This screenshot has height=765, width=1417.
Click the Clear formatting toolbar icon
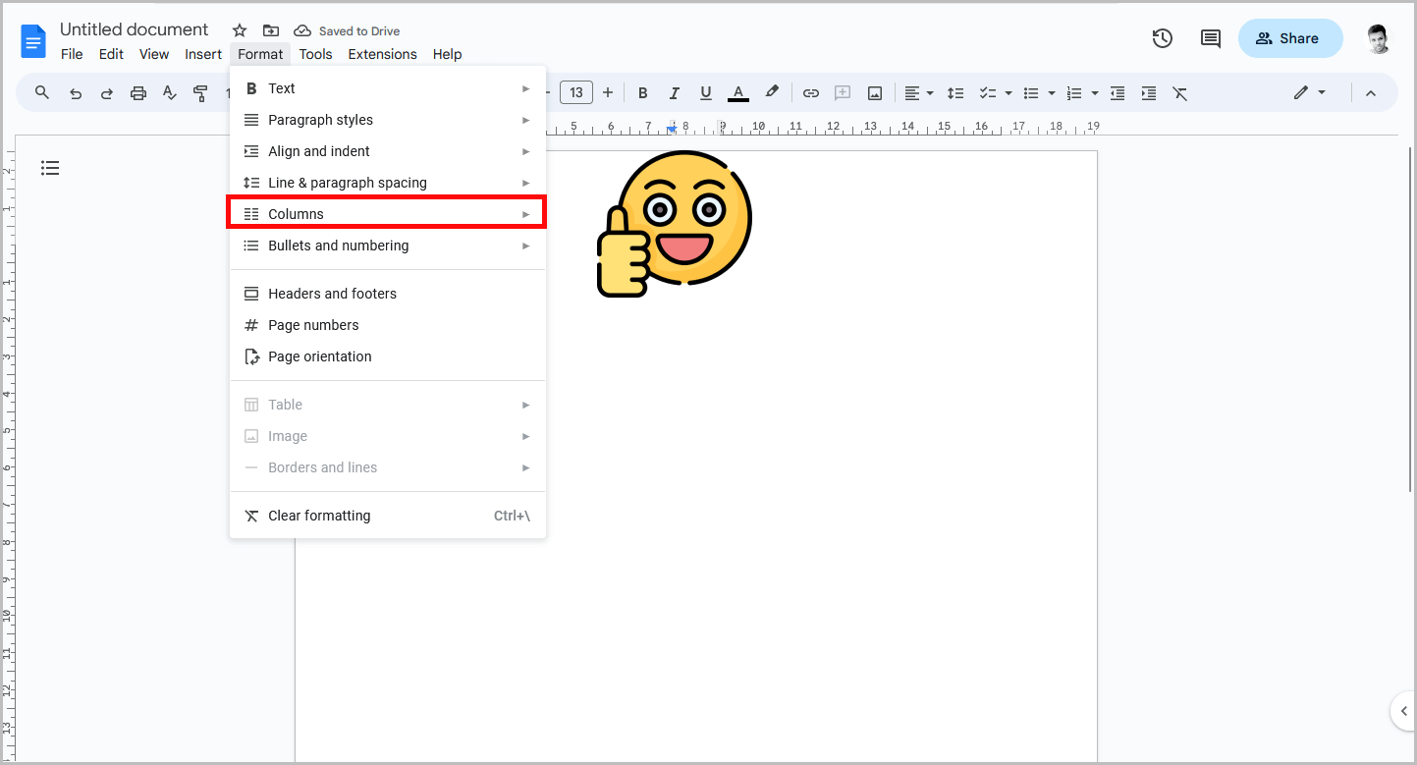(x=1179, y=92)
